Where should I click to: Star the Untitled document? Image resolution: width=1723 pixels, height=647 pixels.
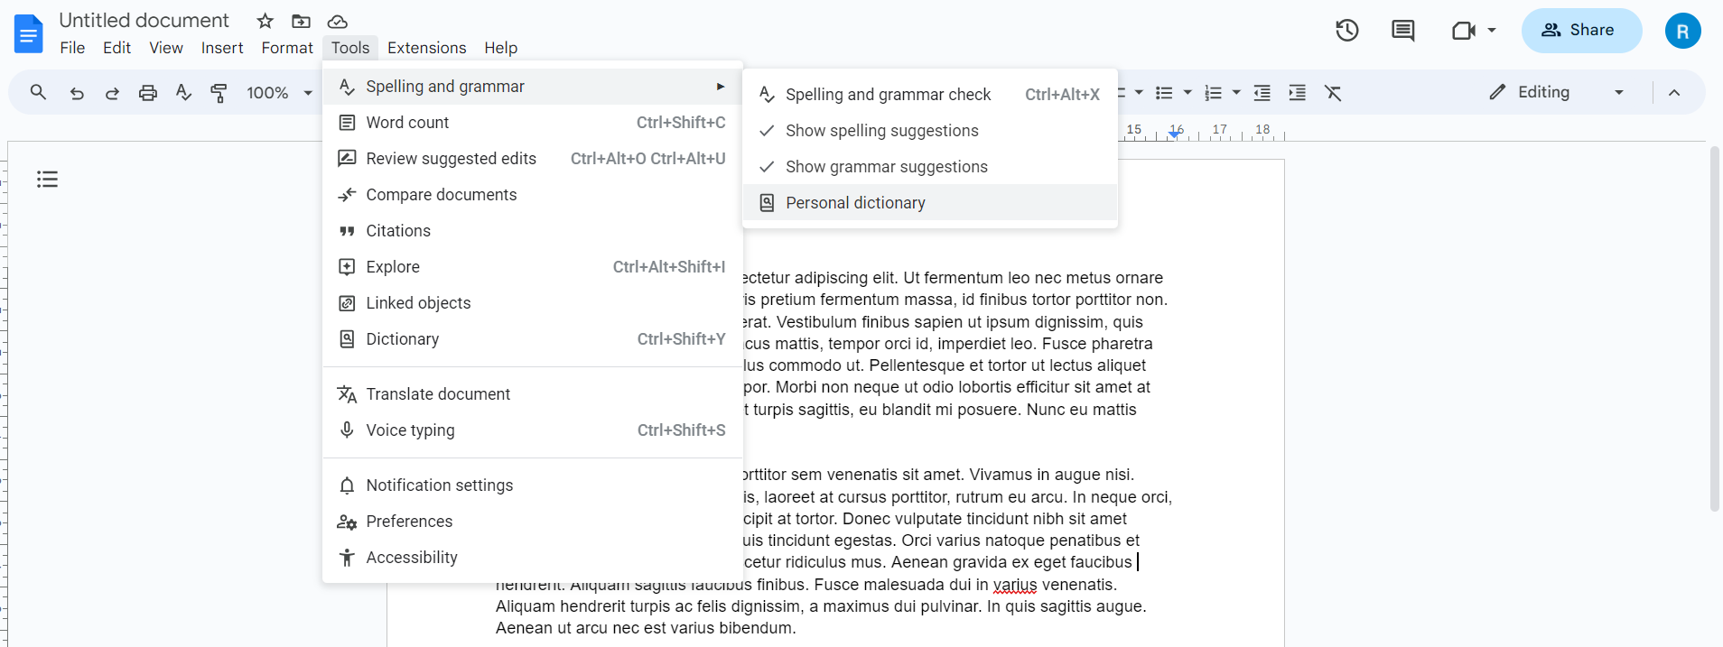265,21
